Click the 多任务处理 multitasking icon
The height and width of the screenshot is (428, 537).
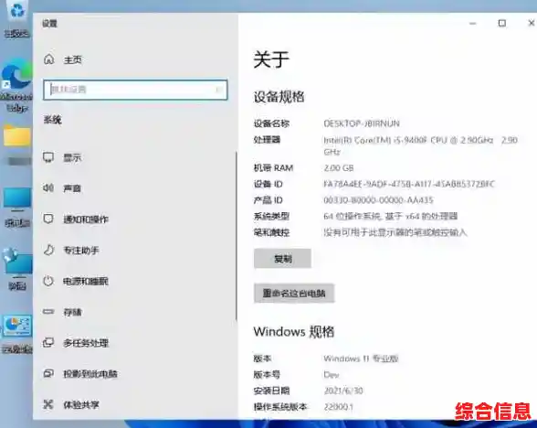48,343
